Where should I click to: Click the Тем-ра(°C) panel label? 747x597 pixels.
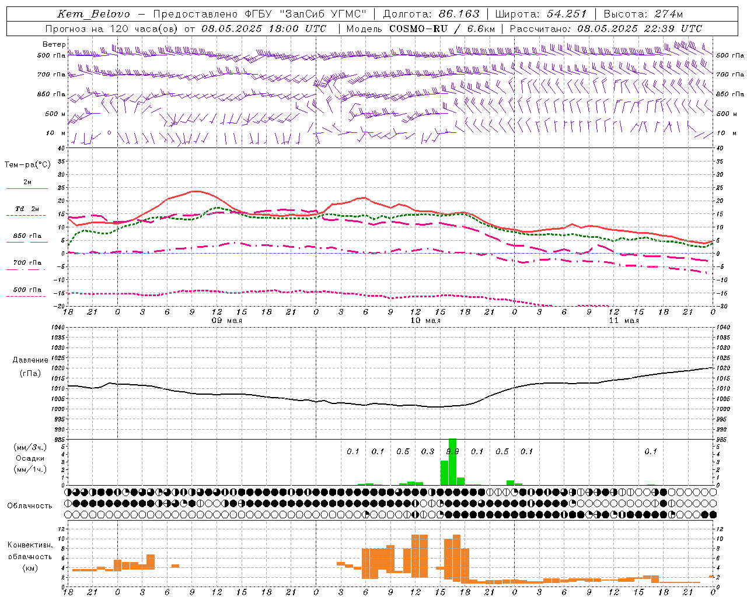[x=27, y=164]
